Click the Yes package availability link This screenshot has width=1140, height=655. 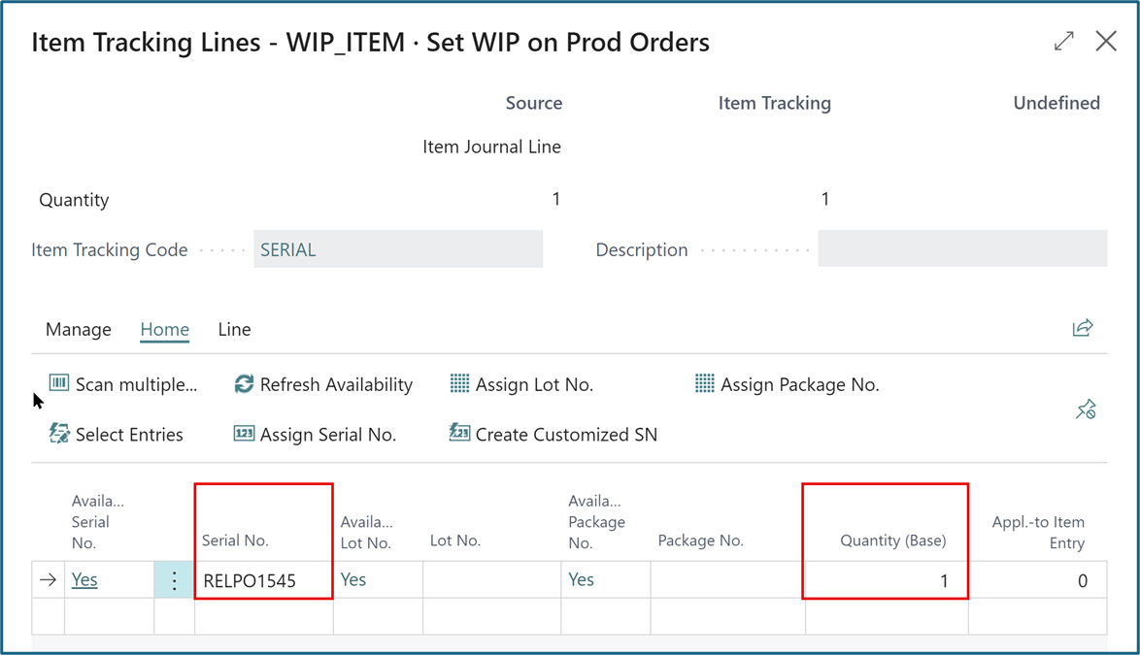[581, 578]
